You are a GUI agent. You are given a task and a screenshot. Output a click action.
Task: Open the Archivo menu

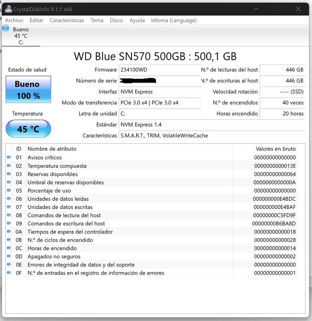(x=14, y=20)
